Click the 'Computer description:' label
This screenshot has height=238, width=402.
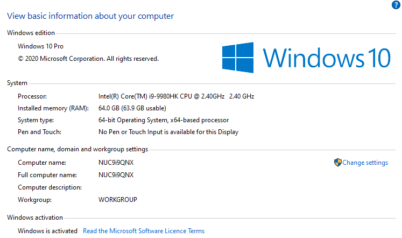(x=50, y=187)
